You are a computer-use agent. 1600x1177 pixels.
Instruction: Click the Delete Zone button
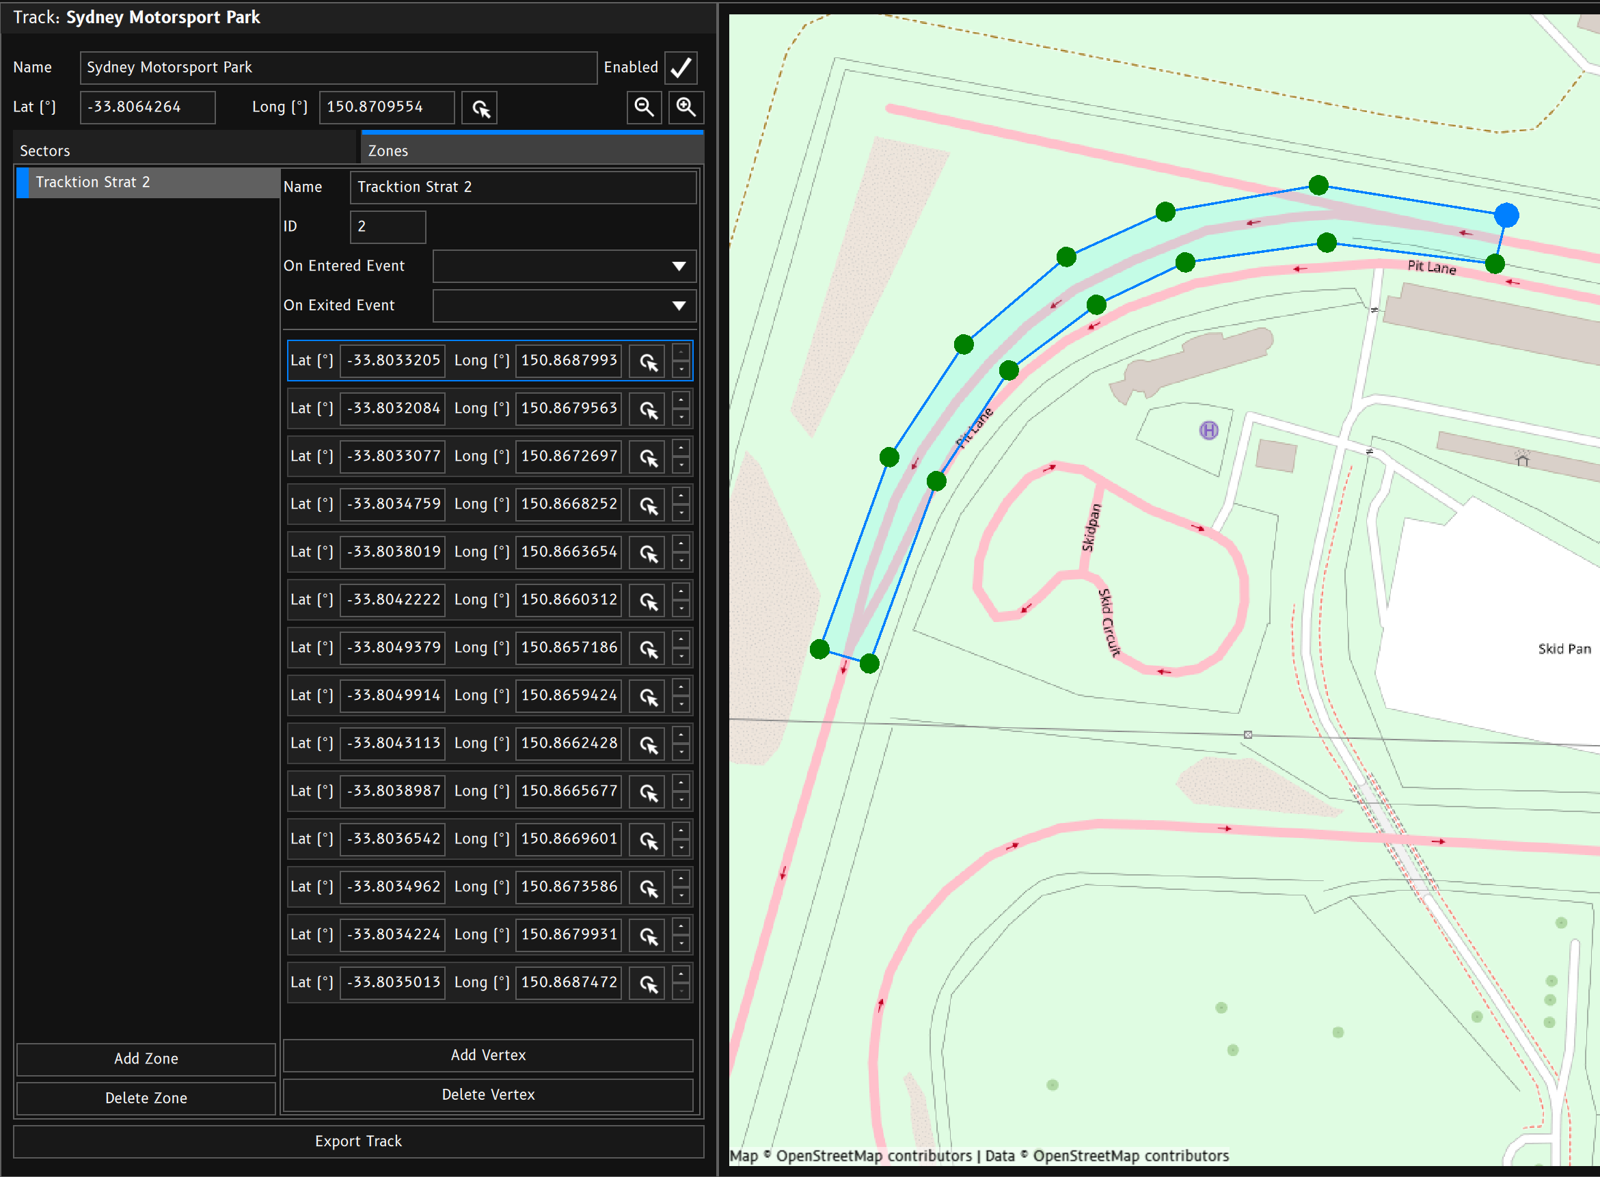[146, 1098]
